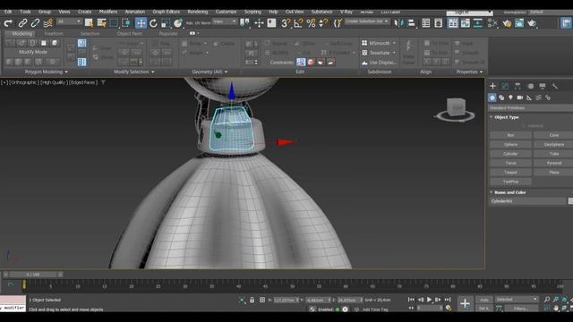This screenshot has height=322, width=573.
Task: Toggle Auto Key mode
Action: [x=484, y=300]
